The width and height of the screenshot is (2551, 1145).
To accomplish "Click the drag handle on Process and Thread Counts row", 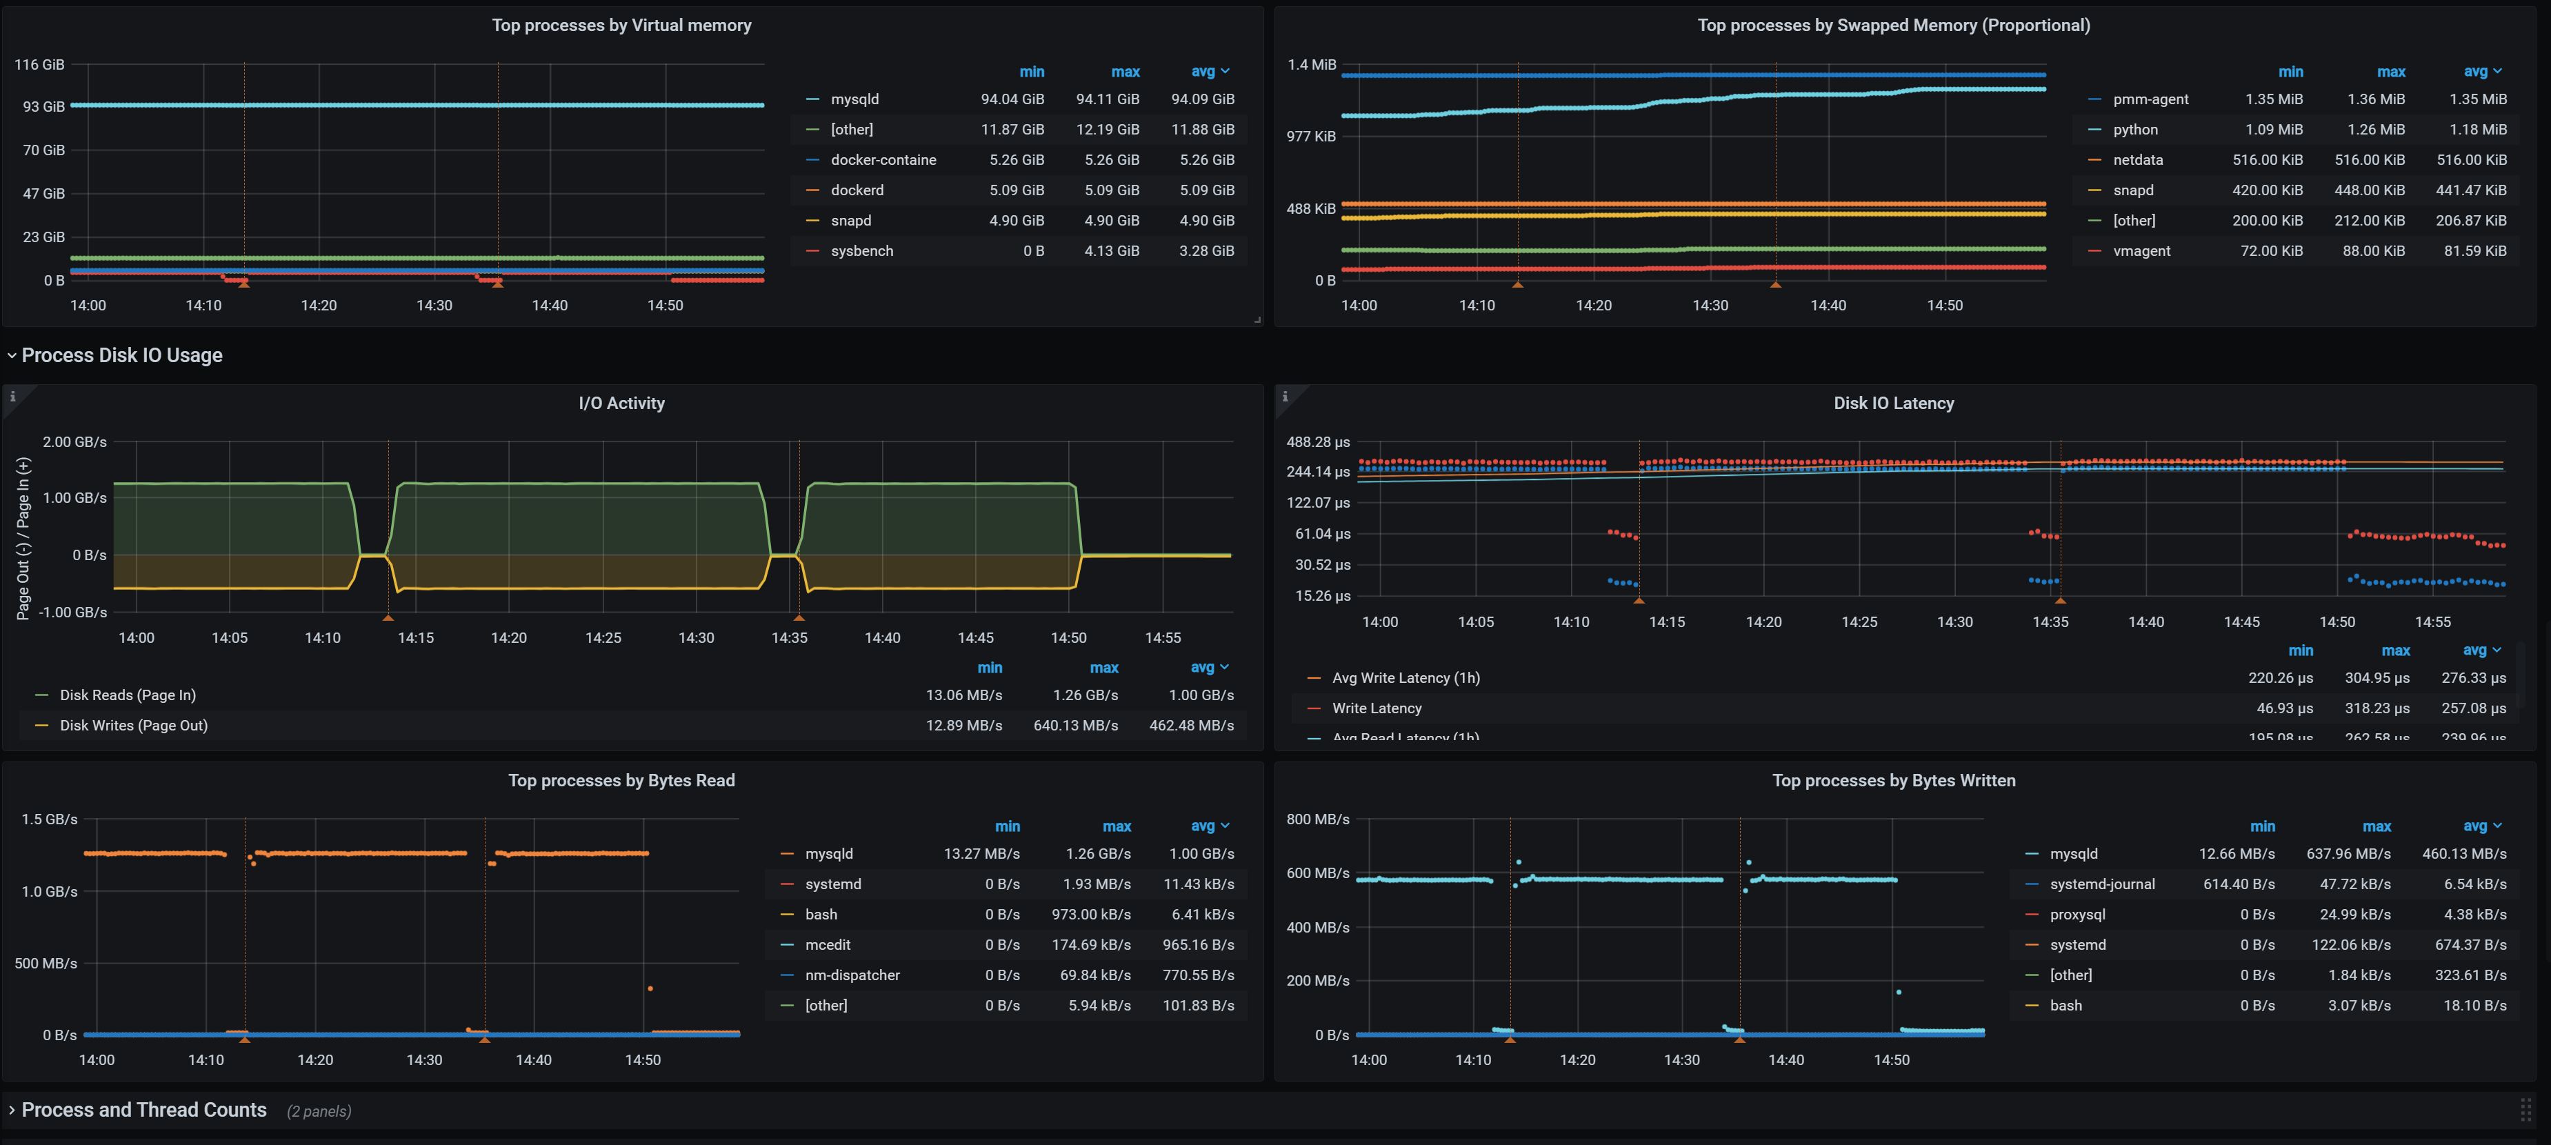I will pos(2525,1111).
